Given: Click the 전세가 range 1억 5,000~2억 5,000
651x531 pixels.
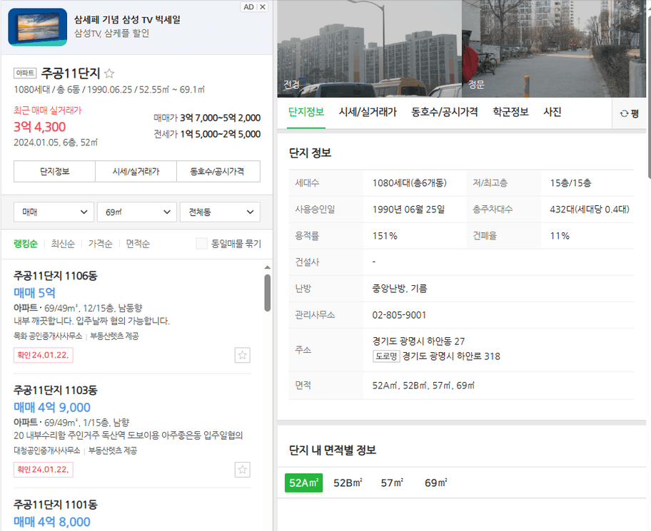Looking at the screenshot, I should (220, 134).
